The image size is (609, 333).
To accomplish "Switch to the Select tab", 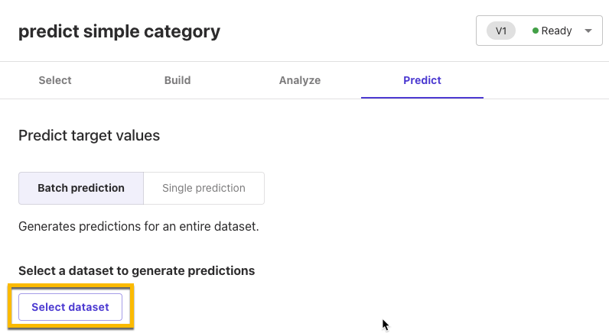I will [x=55, y=80].
